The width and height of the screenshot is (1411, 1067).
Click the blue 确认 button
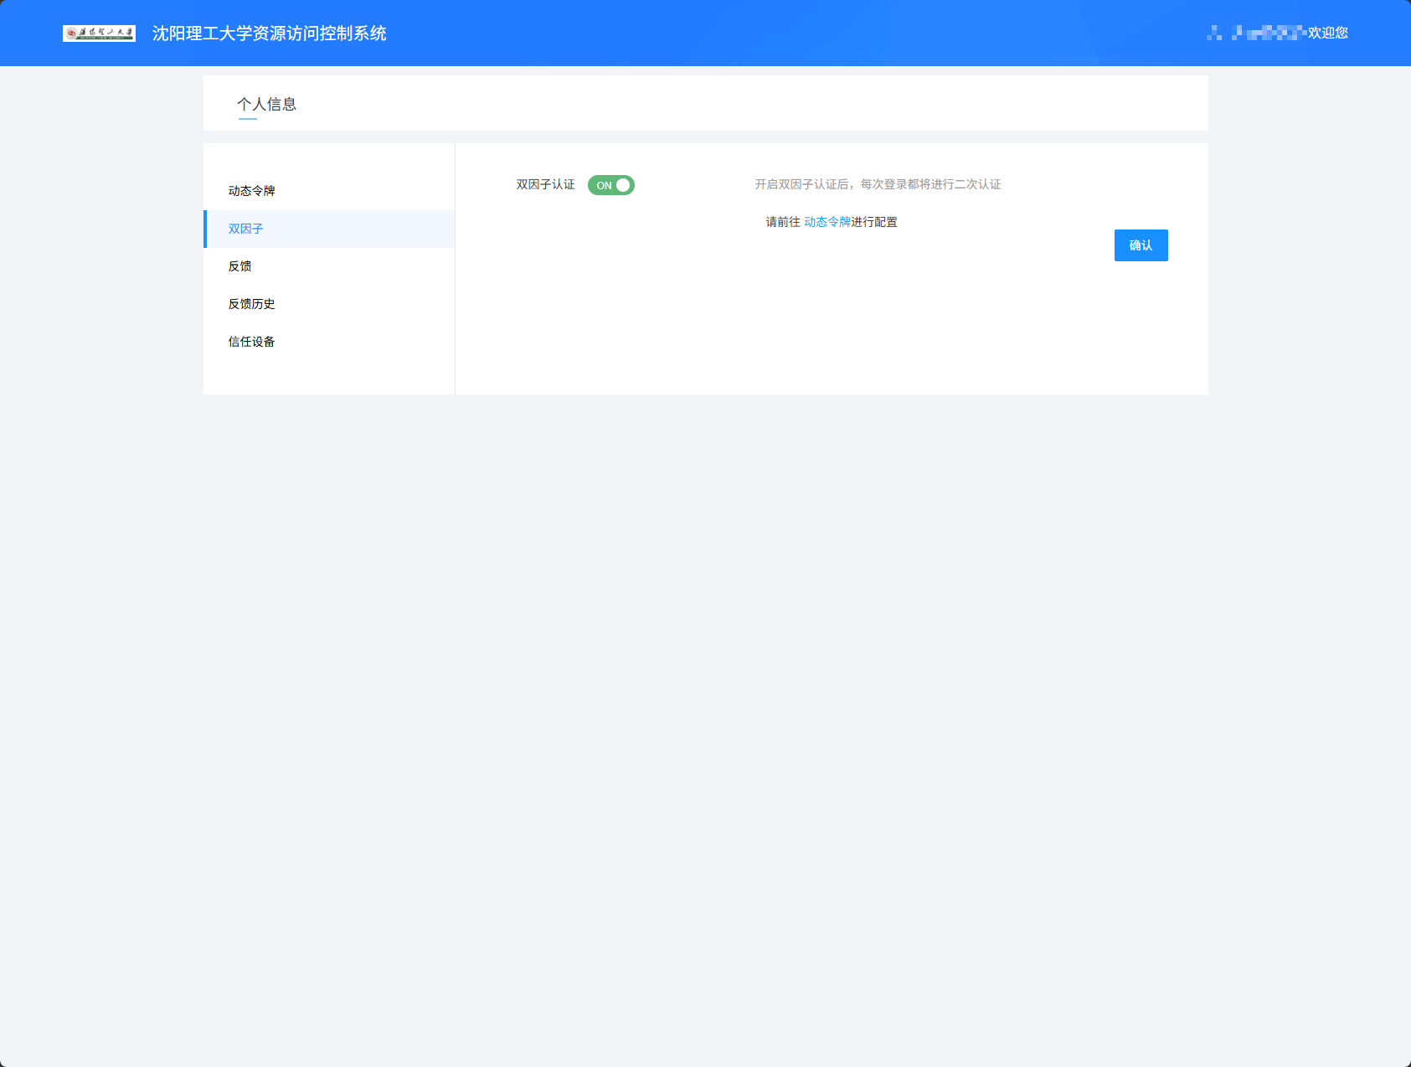click(1141, 245)
